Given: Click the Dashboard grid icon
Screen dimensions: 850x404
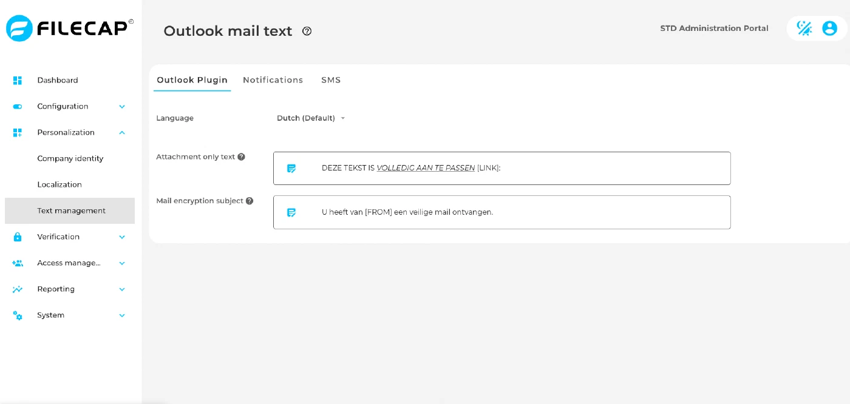Looking at the screenshot, I should click(x=18, y=80).
